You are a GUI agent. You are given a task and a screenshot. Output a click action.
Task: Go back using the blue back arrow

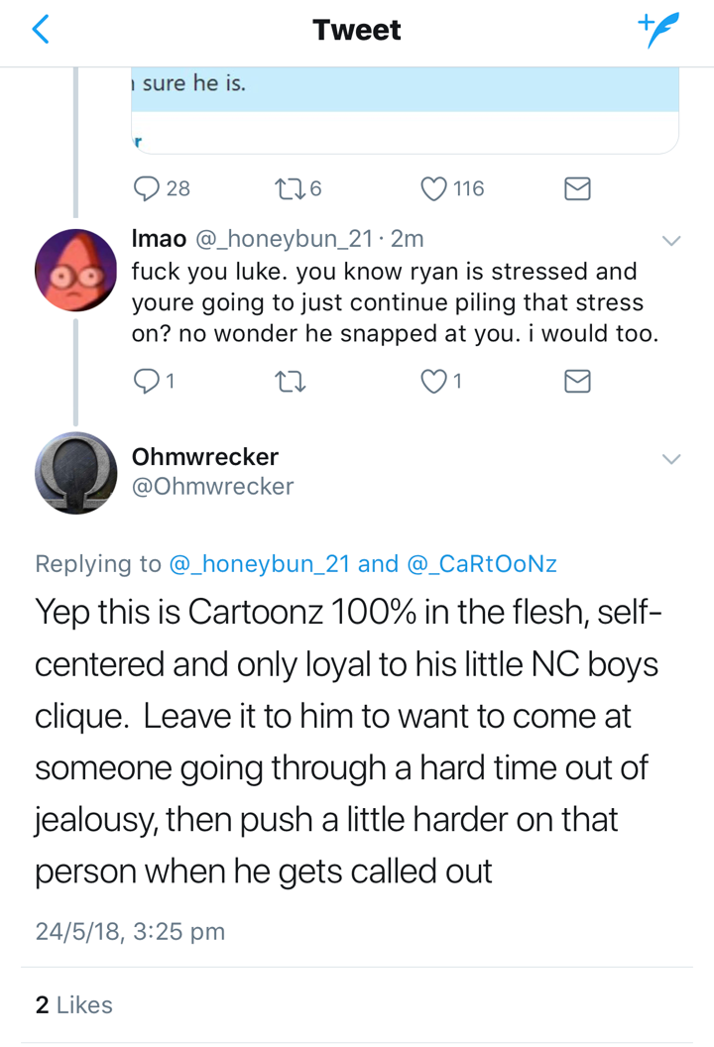pyautogui.click(x=41, y=30)
